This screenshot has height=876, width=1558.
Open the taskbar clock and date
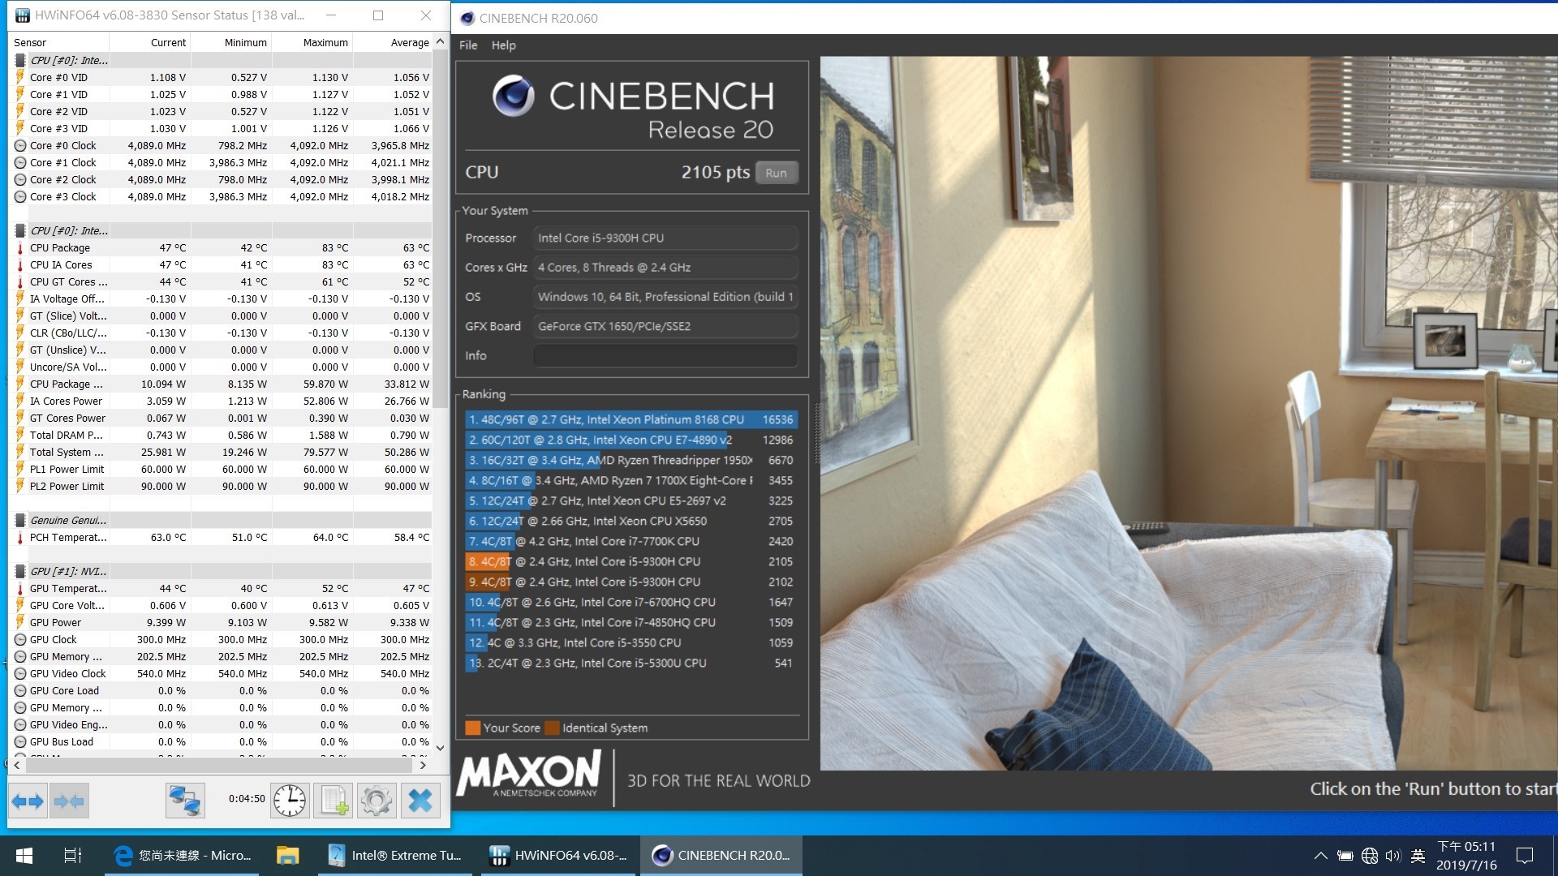tap(1466, 856)
